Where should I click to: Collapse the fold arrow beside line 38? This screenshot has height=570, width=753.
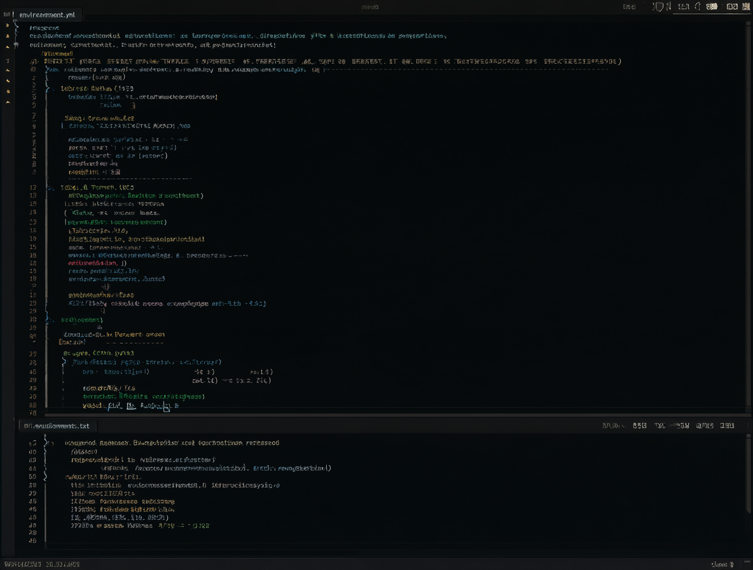point(48,319)
